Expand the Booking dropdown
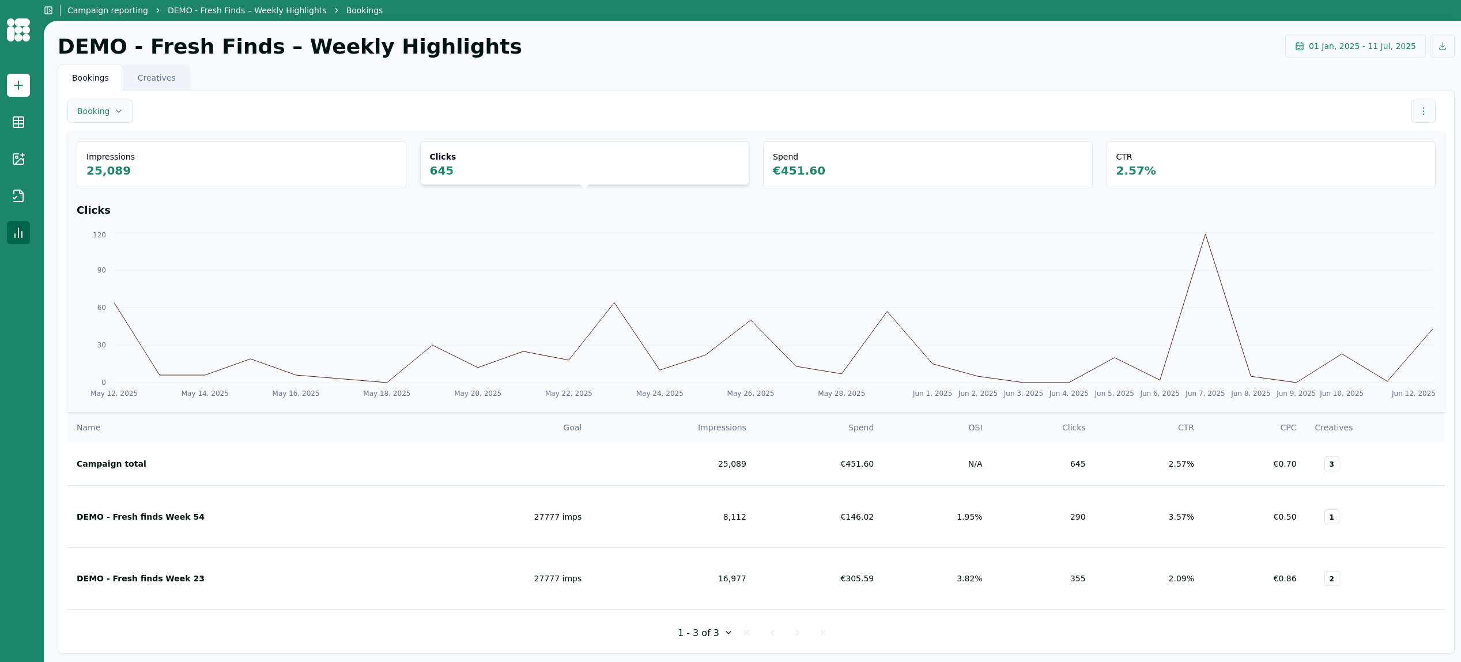 coord(100,111)
